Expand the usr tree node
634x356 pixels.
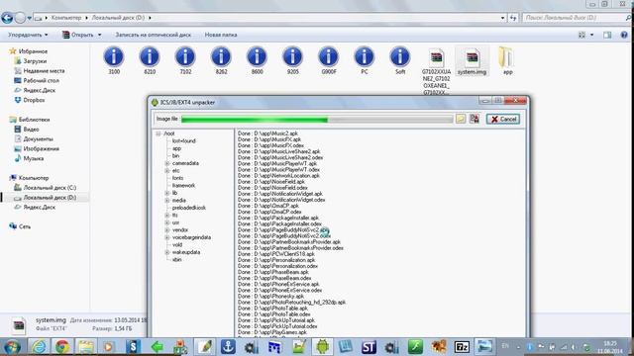[167, 222]
